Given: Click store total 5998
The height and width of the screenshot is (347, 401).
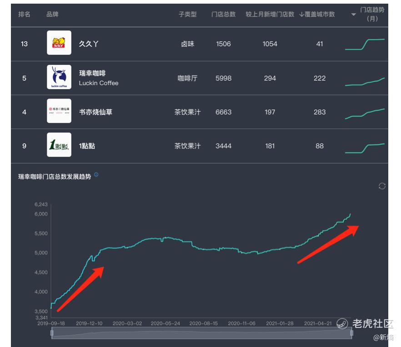Looking at the screenshot, I should point(223,78).
